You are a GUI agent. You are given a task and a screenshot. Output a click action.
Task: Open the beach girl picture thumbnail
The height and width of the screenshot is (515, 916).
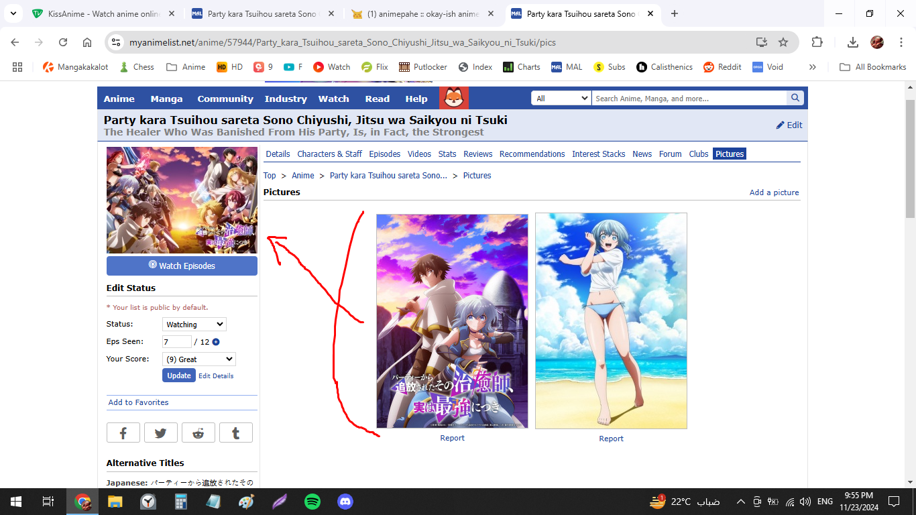coord(612,321)
